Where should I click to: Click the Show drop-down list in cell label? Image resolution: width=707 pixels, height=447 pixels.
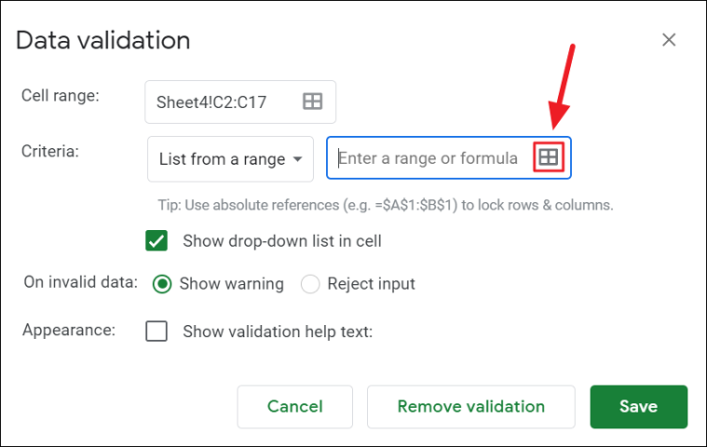pos(282,241)
